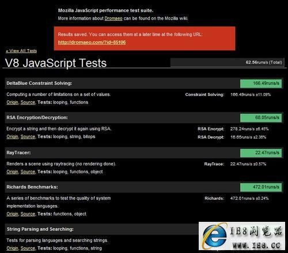Click the green 166.49runs/s result bar
The width and height of the screenshot is (288, 253).
tap(261, 83)
